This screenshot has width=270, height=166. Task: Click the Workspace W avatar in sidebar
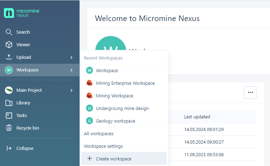pyautogui.click(x=9, y=70)
